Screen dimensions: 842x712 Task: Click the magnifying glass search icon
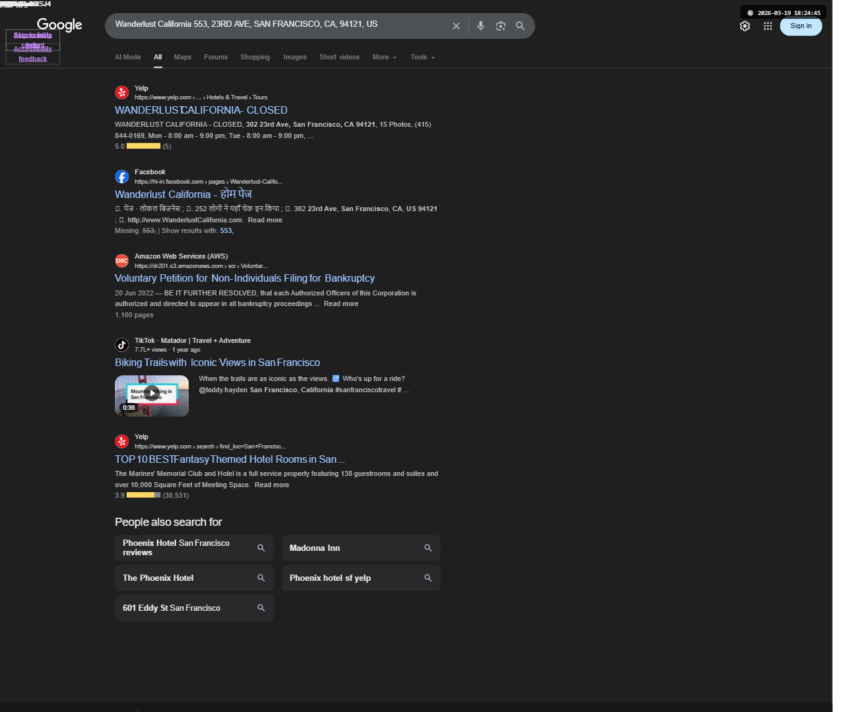(520, 26)
